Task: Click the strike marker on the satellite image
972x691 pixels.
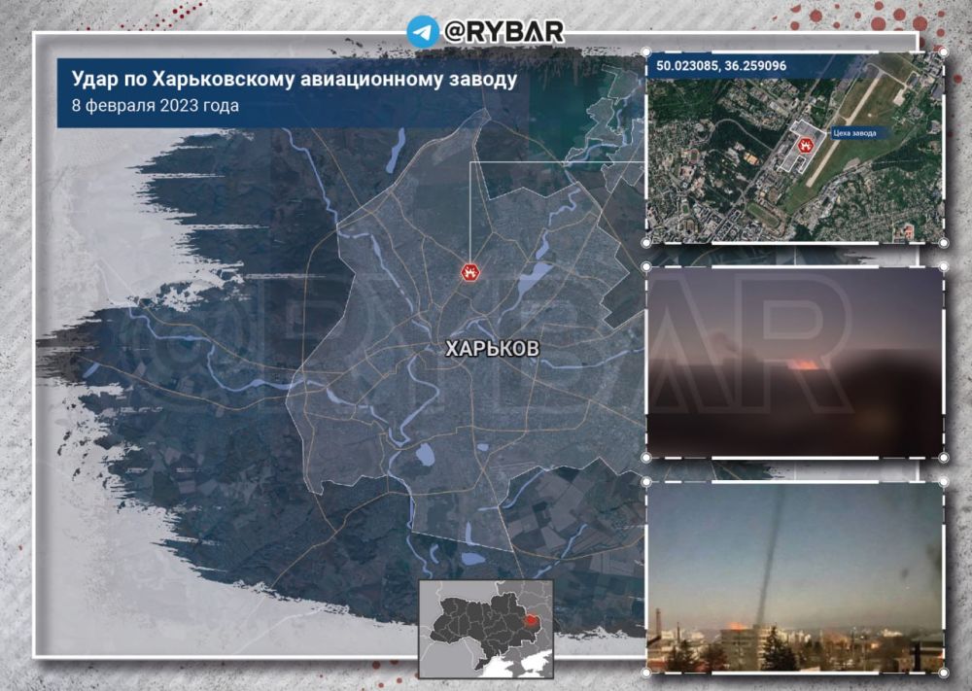Action: 805,146
